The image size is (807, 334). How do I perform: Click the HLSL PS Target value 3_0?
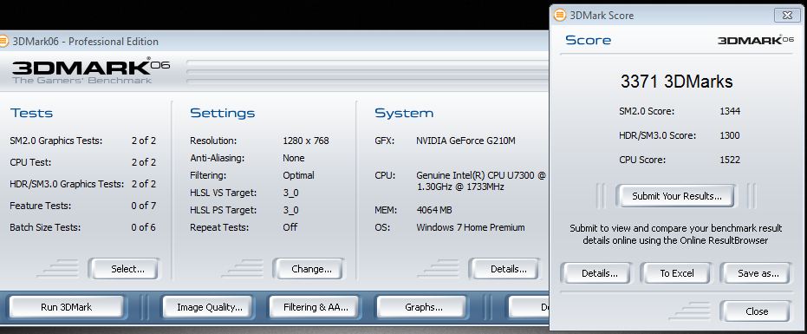[290, 210]
